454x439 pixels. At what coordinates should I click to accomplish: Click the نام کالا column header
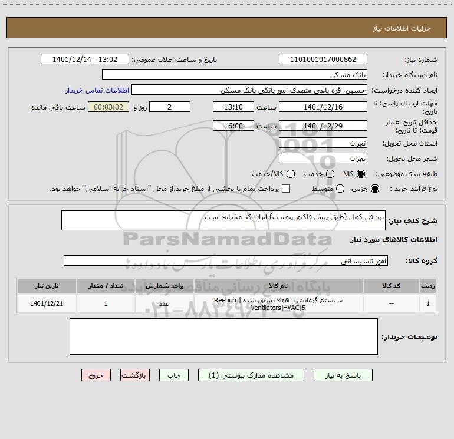tap(278, 286)
